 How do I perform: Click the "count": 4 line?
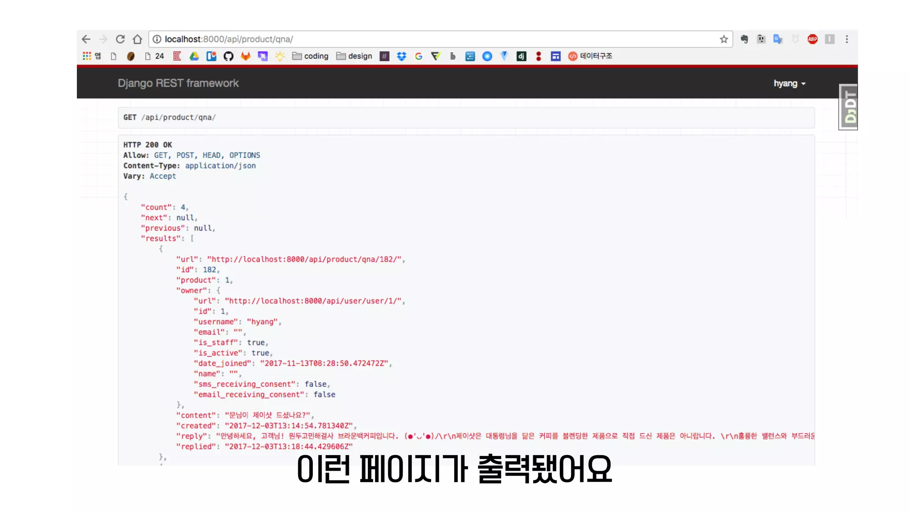pos(165,207)
